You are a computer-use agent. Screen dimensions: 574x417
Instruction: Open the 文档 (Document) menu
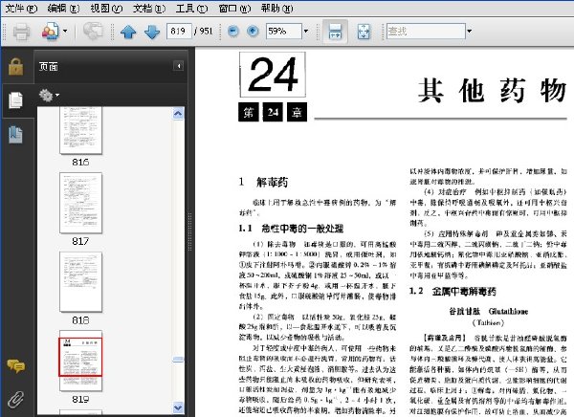[149, 8]
